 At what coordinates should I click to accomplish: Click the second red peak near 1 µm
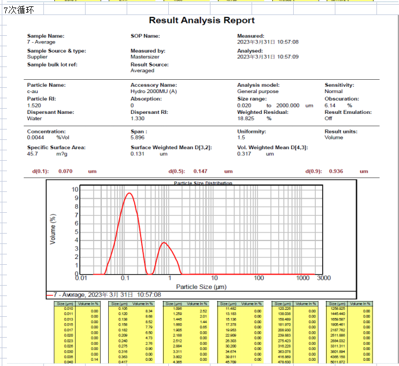tap(164, 243)
